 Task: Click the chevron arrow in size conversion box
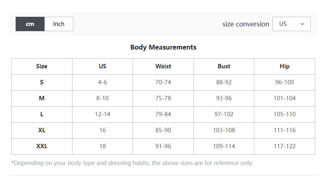(302, 24)
